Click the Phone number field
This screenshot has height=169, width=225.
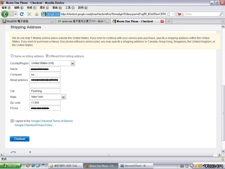[x=45, y=108]
